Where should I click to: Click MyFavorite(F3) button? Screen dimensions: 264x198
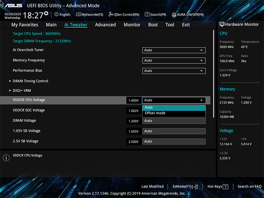pos(89,14)
